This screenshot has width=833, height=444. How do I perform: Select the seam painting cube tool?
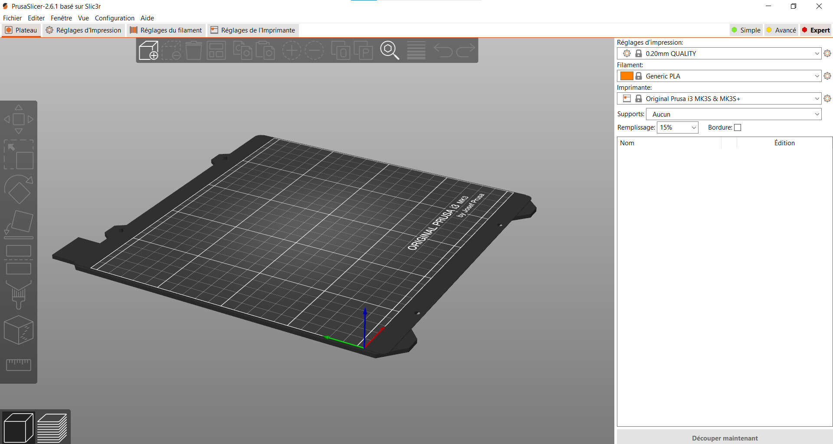[19, 330]
